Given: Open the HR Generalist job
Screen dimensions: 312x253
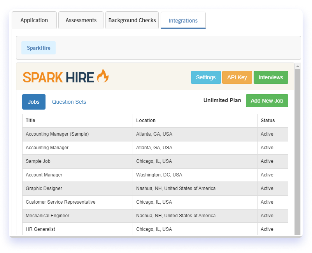Looking at the screenshot, I should [x=40, y=229].
